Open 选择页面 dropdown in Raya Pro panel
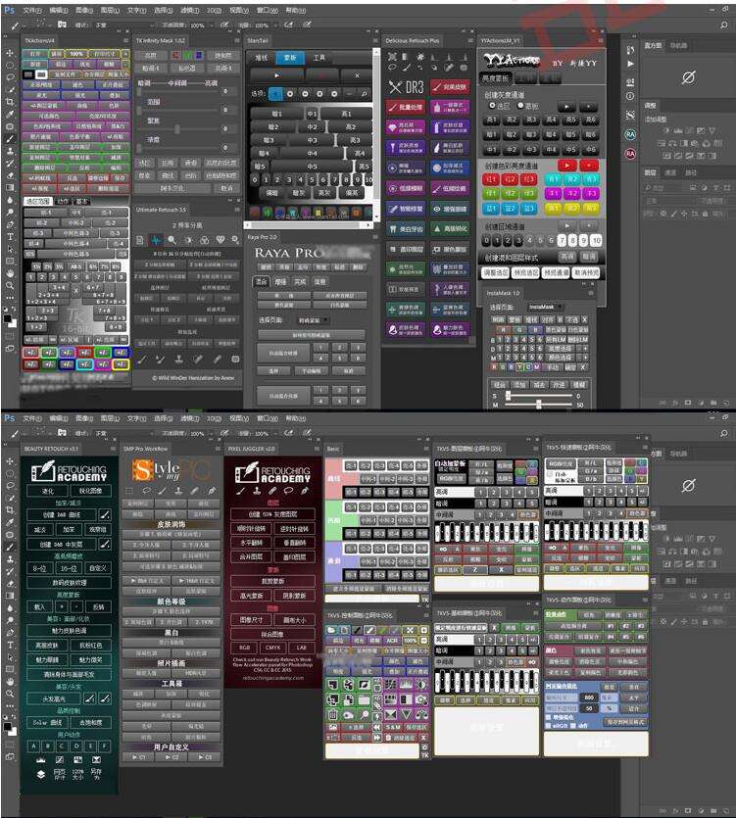 click(314, 320)
